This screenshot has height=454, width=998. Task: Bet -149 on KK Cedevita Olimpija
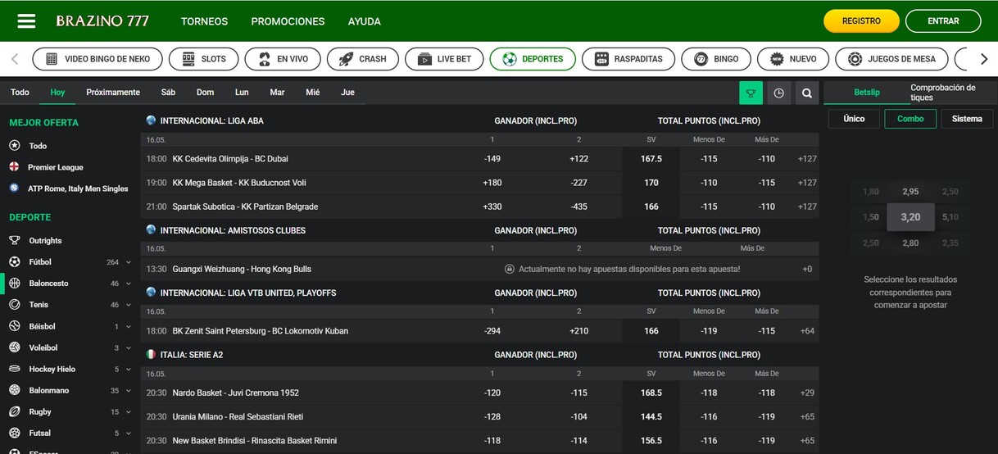[x=492, y=159]
